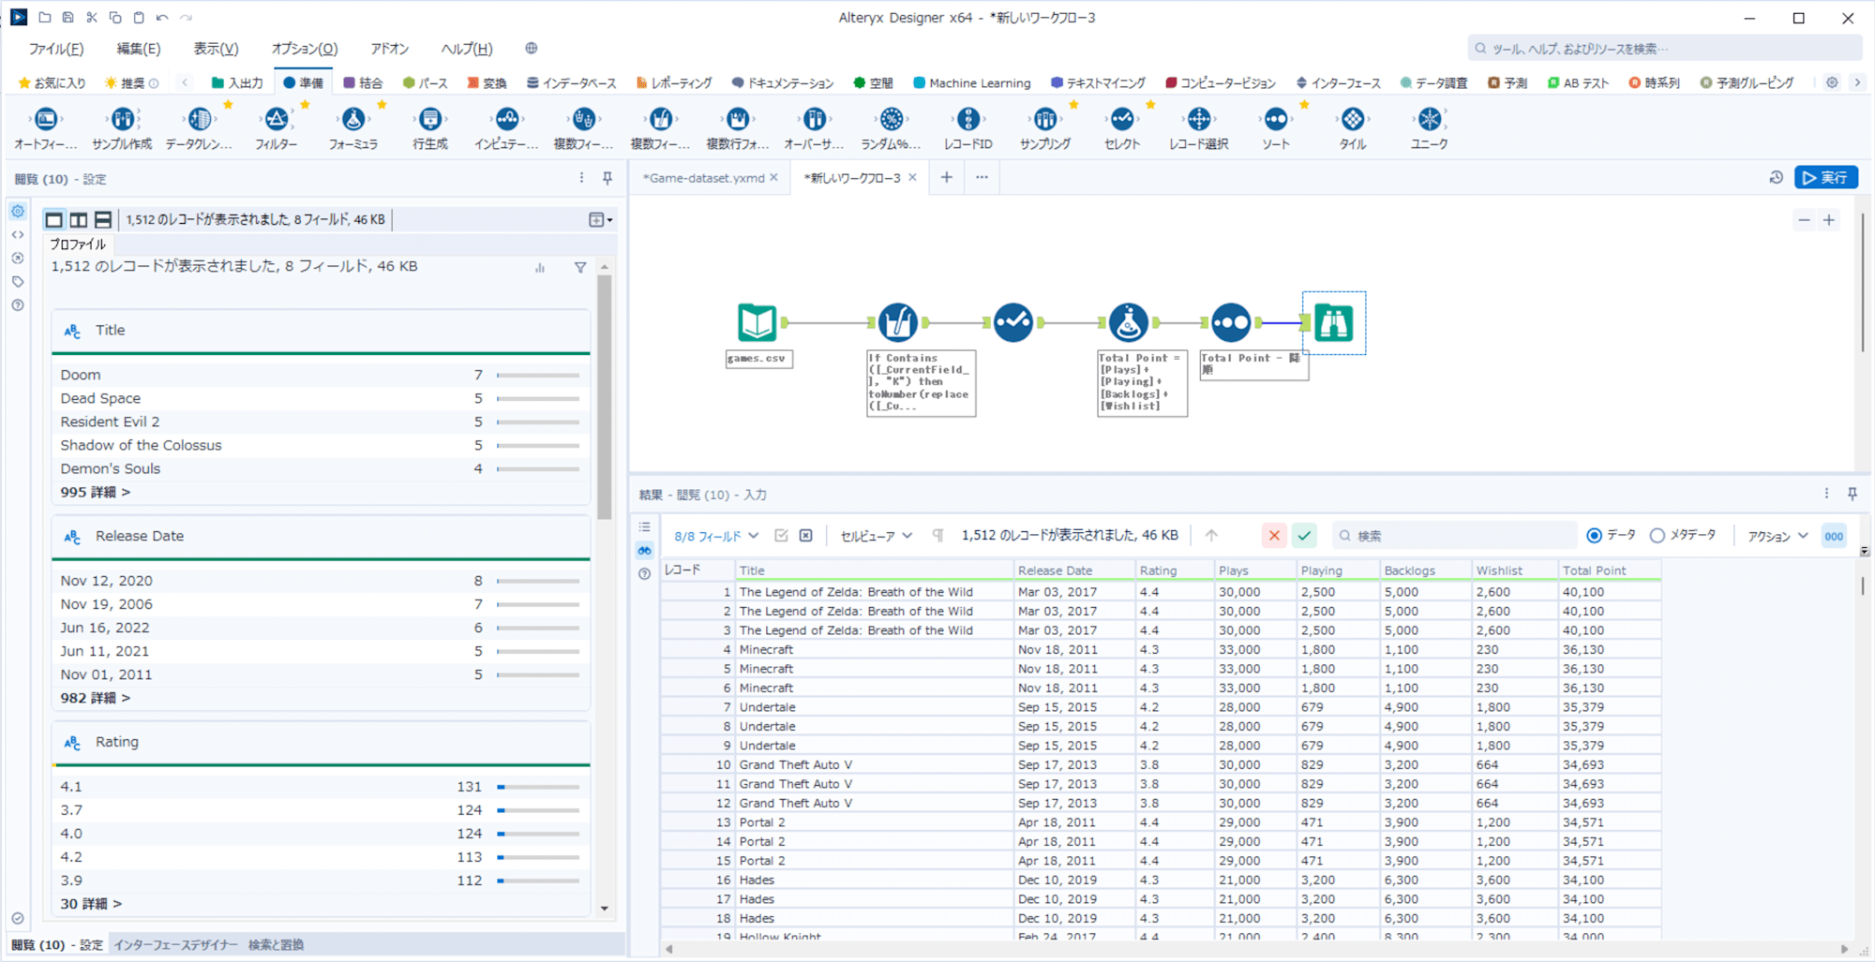
Task: Toggle the select-all fields checkbox icon
Action: [x=781, y=536]
